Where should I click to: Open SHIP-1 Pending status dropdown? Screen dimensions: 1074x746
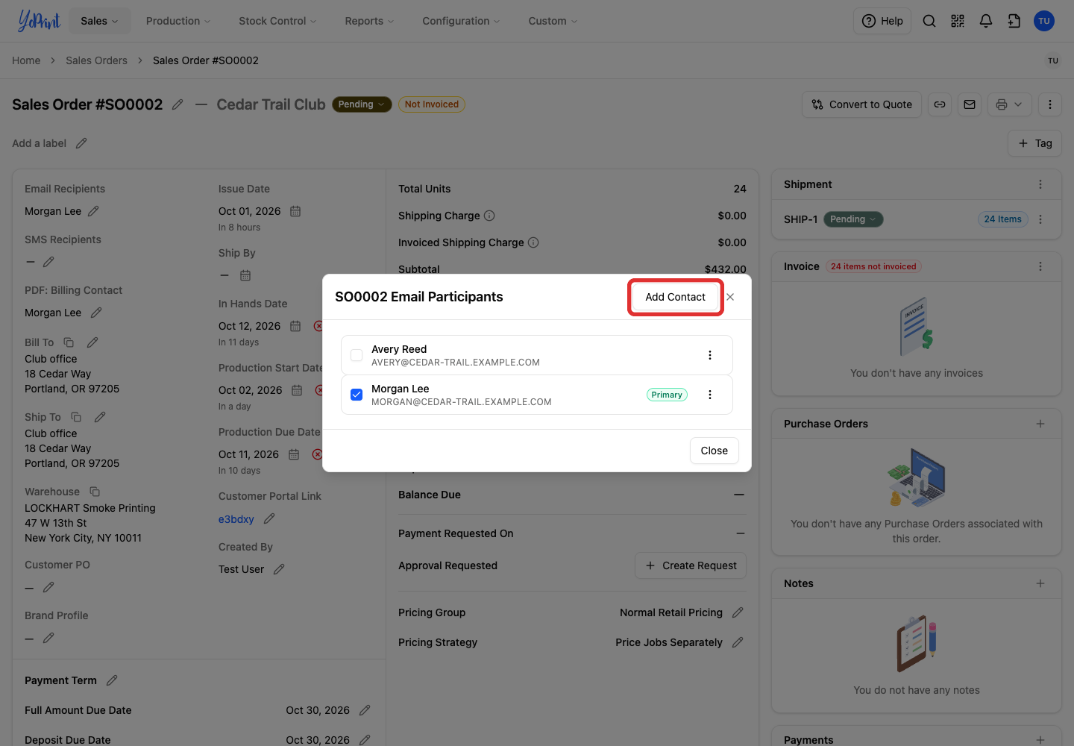(x=853, y=219)
